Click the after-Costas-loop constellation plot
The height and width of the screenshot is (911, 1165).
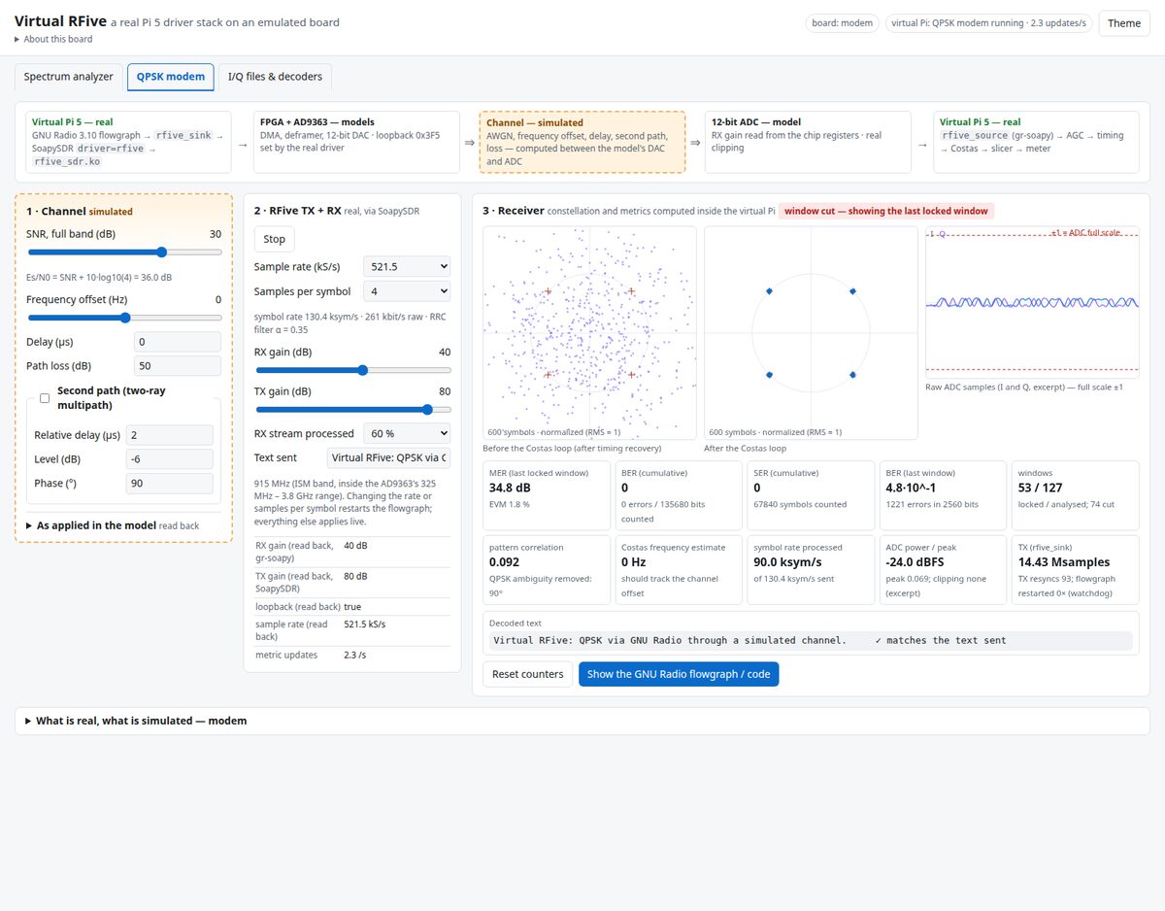pyautogui.click(x=811, y=333)
